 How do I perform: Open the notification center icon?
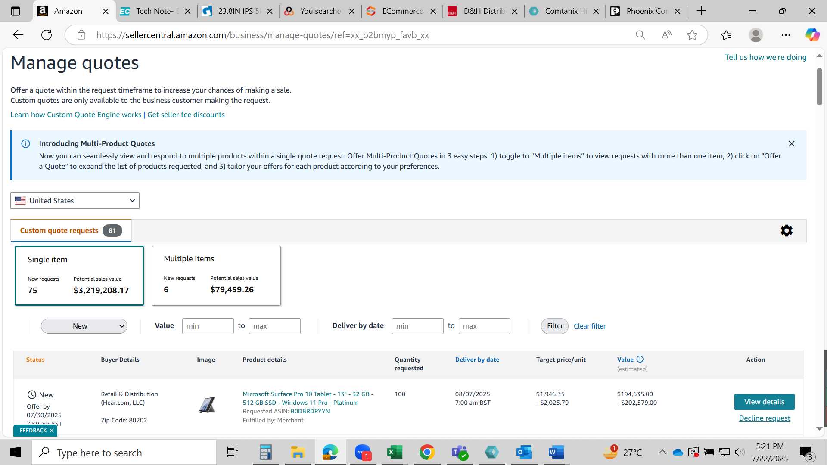coord(806,453)
